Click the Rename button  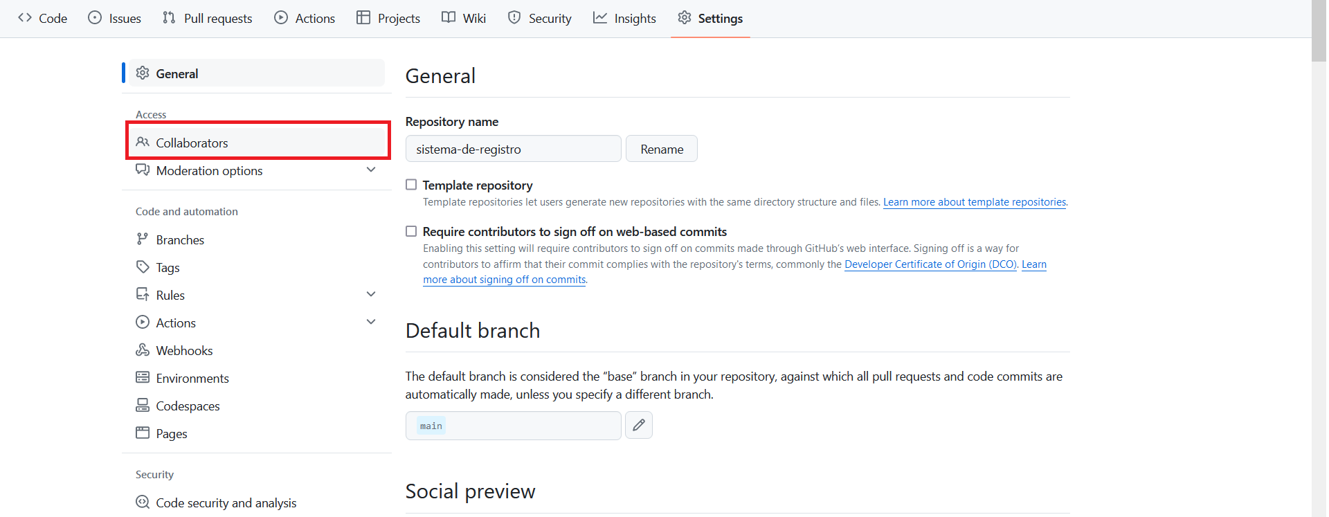pyautogui.click(x=662, y=149)
